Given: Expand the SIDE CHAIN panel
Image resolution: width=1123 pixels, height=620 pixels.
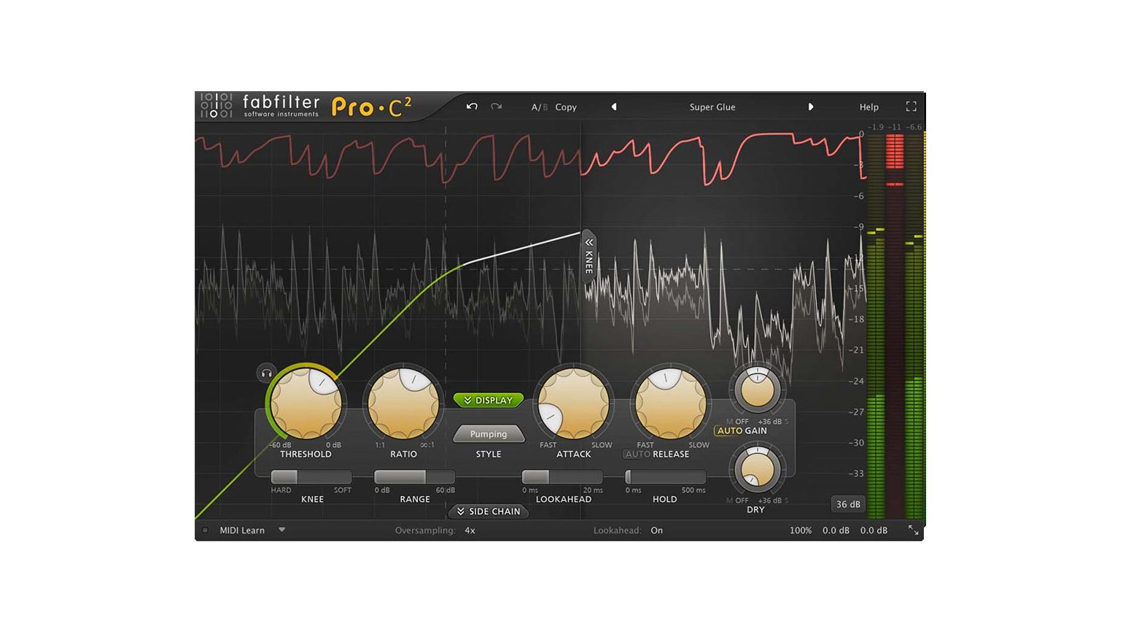Looking at the screenshot, I should (488, 511).
